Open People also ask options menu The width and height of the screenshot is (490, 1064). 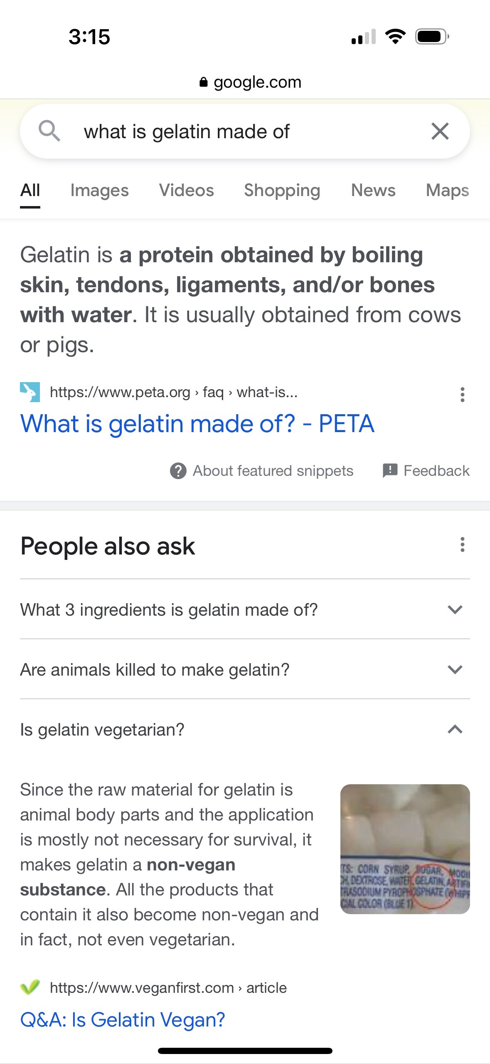(x=462, y=544)
